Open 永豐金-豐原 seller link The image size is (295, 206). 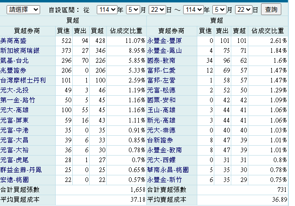[164, 41]
